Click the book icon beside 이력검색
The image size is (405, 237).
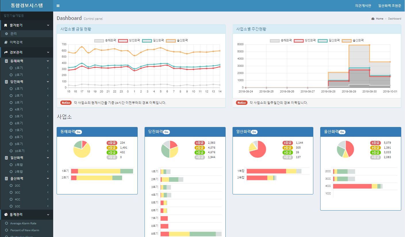coord(6,42)
